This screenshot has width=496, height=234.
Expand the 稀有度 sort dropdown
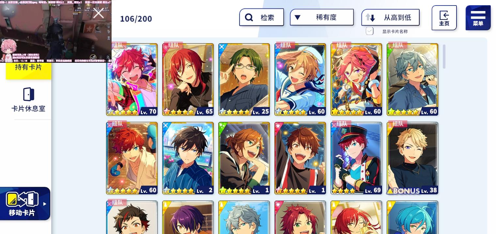[322, 17]
